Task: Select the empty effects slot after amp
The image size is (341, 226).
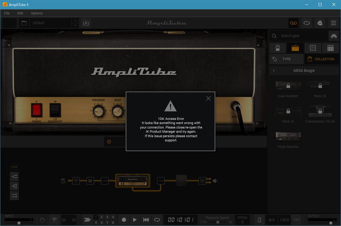Action: pyautogui.click(x=161, y=180)
